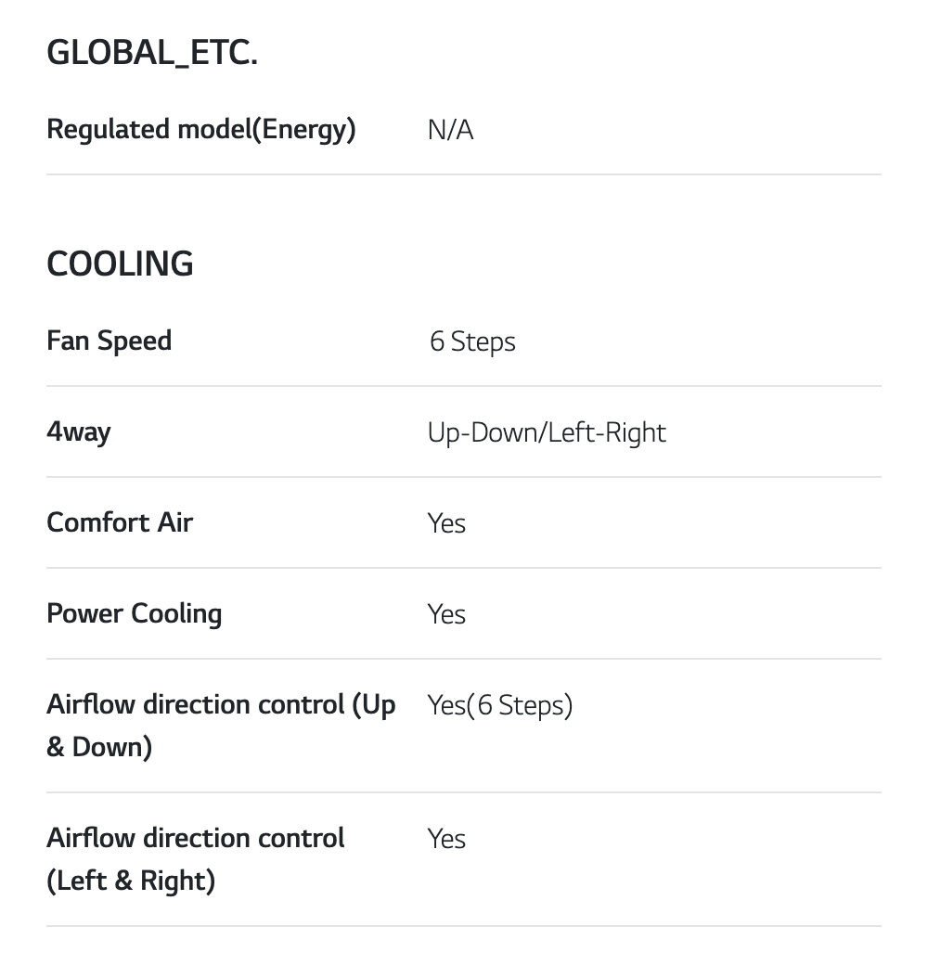Image resolution: width=928 pixels, height=965 pixels.
Task: Click the COOLING section heading
Action: 120,264
